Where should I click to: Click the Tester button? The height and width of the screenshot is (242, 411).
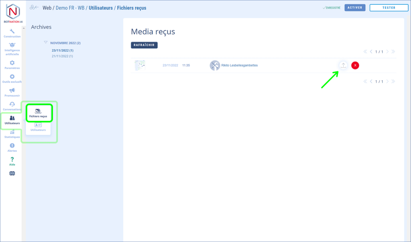(x=389, y=8)
